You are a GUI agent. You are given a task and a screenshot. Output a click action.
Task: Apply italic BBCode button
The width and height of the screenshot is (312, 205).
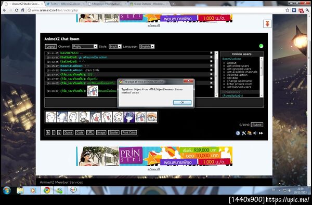click(54, 132)
